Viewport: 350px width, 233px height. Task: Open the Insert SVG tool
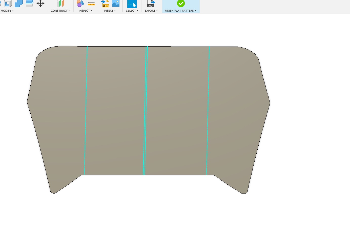point(105,4)
